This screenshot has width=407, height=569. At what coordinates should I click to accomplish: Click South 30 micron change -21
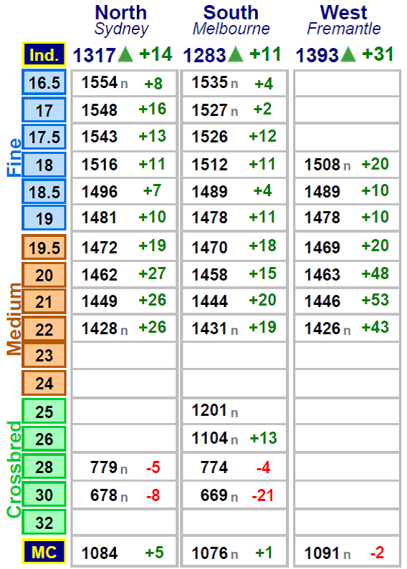[x=263, y=495]
